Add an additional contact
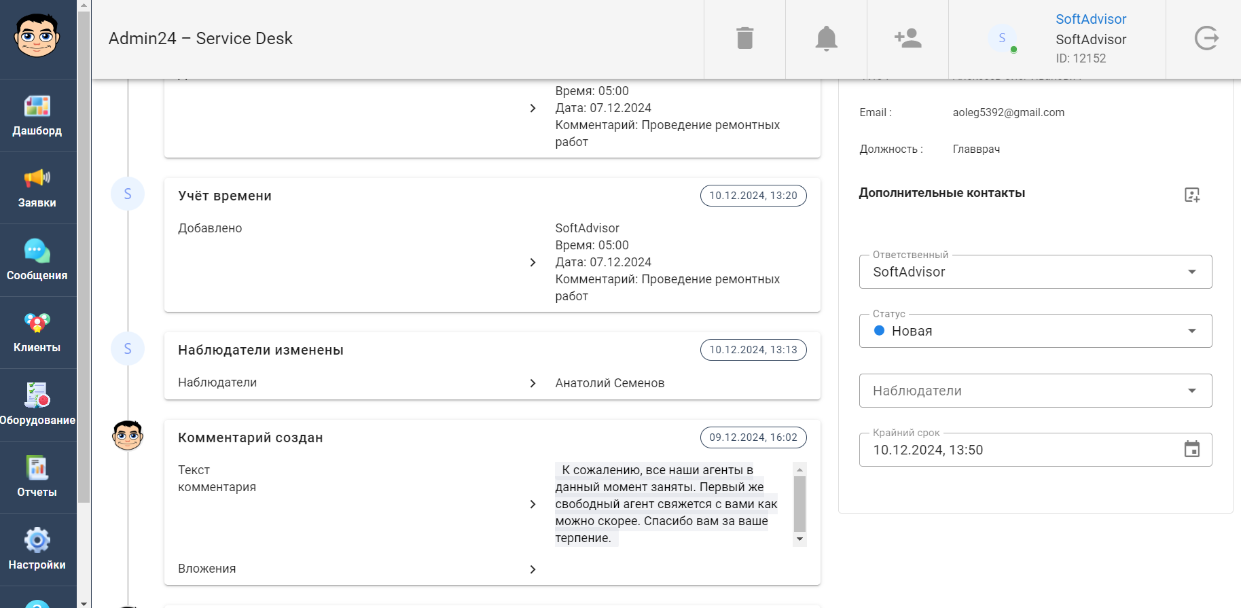Image resolution: width=1241 pixels, height=608 pixels. click(1192, 195)
